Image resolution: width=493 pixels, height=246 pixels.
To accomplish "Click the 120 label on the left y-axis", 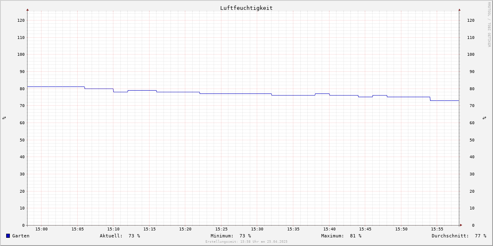I will tap(21, 20).
